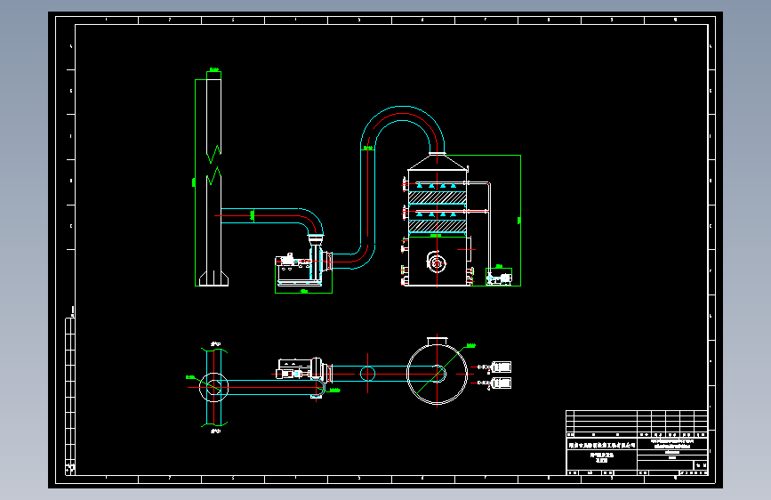Click the lower hatched packing layer in tower
771x500 pixels.
[x=438, y=226]
